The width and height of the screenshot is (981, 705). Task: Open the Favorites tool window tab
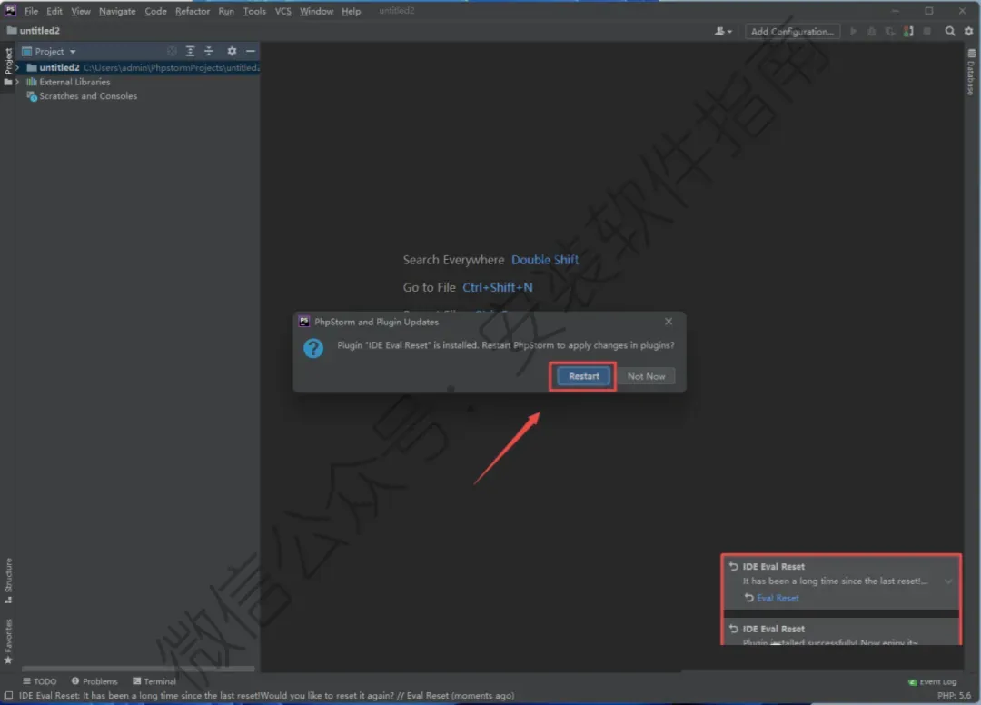point(8,641)
